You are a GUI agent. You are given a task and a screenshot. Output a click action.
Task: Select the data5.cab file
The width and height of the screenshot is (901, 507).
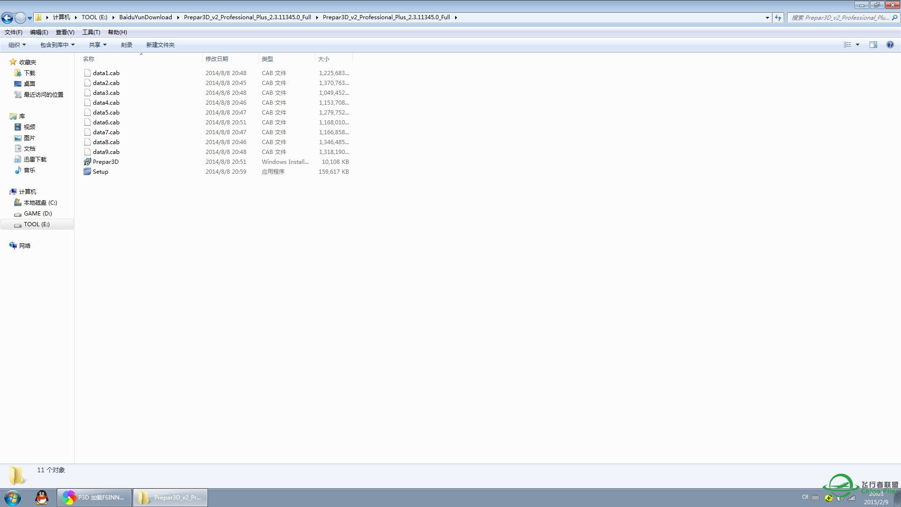(x=106, y=113)
